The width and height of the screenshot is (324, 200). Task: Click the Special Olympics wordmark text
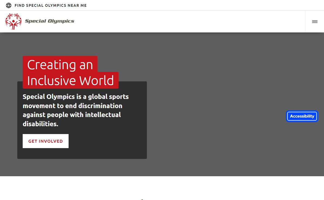click(x=50, y=21)
